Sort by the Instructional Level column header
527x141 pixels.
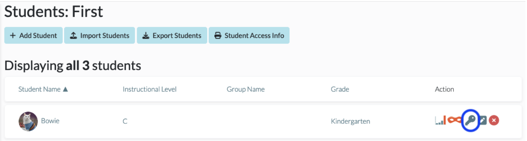pyautogui.click(x=149, y=89)
